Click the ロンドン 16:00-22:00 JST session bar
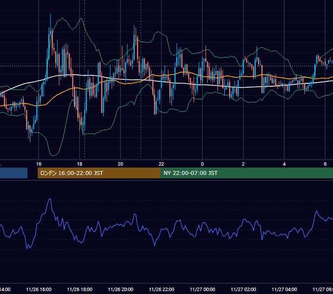333x294 pixels. click(x=99, y=173)
